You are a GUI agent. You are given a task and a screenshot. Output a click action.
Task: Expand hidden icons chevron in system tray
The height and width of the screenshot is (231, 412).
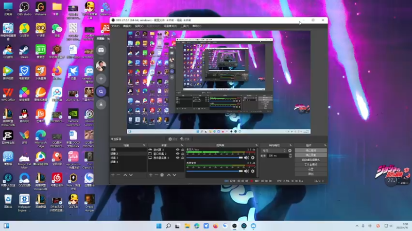pyautogui.click(x=357, y=226)
